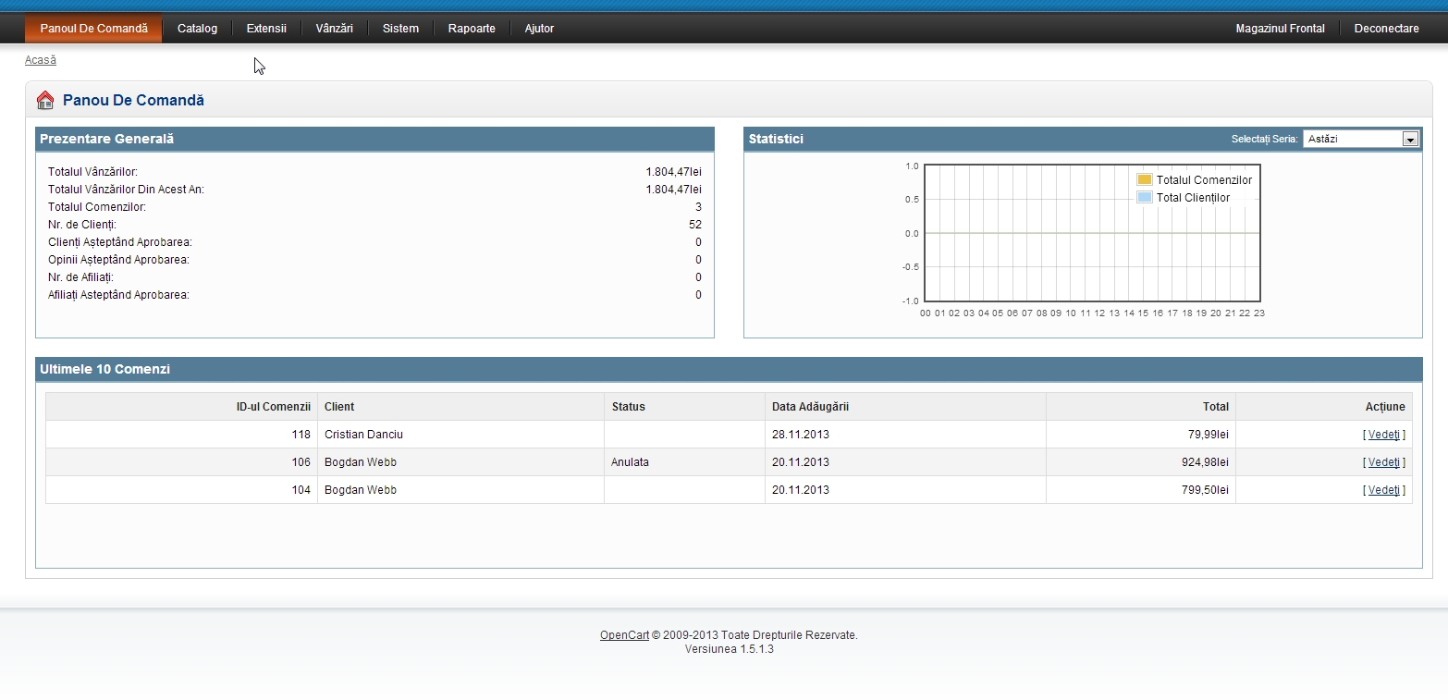Screen dimensions: 1448x700
Task: Open the Catalog menu
Action: (197, 29)
